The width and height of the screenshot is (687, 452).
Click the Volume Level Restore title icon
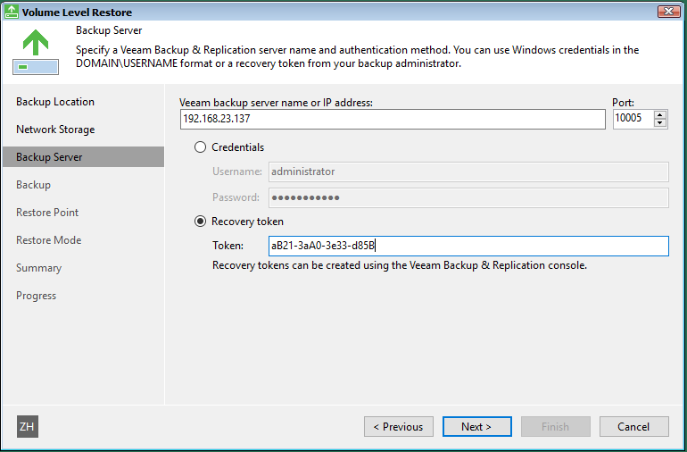11,12
